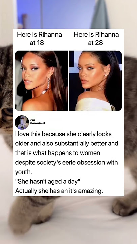
Task: Click the line 'despite society's eerie obsession with'
Action: [x=67, y=162]
